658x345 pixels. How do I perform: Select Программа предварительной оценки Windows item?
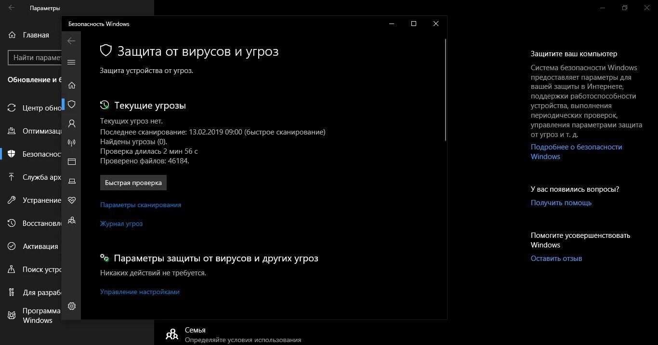click(x=31, y=316)
